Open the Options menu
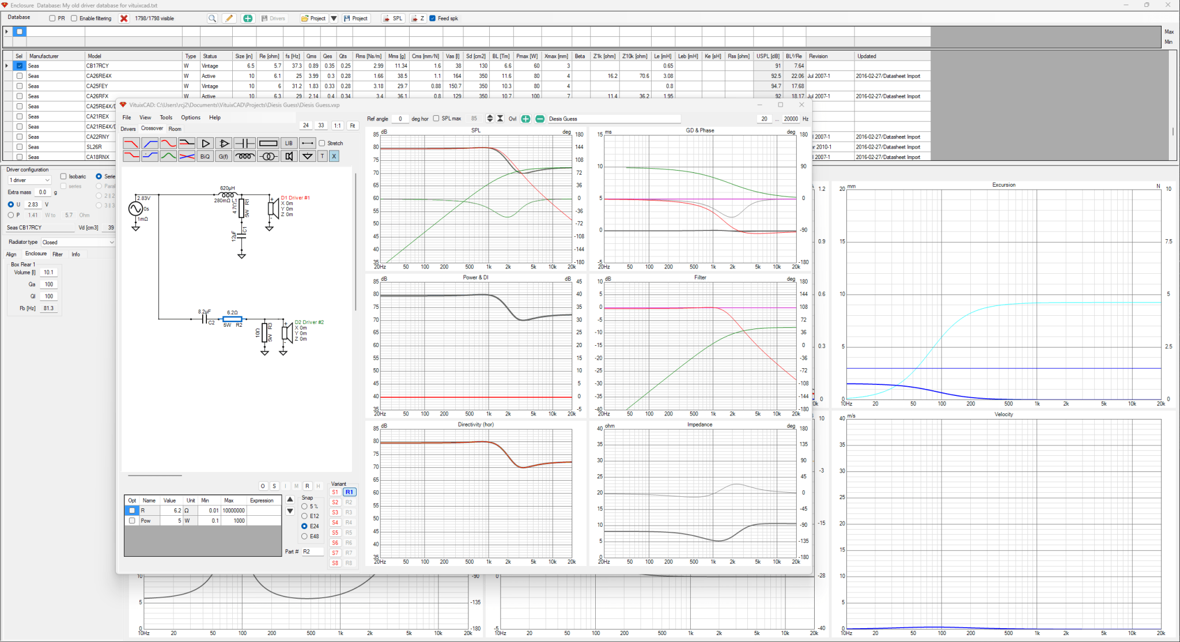Image resolution: width=1180 pixels, height=642 pixels. (191, 118)
